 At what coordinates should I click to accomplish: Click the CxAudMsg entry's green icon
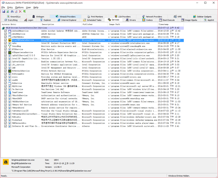coord(10,46)
